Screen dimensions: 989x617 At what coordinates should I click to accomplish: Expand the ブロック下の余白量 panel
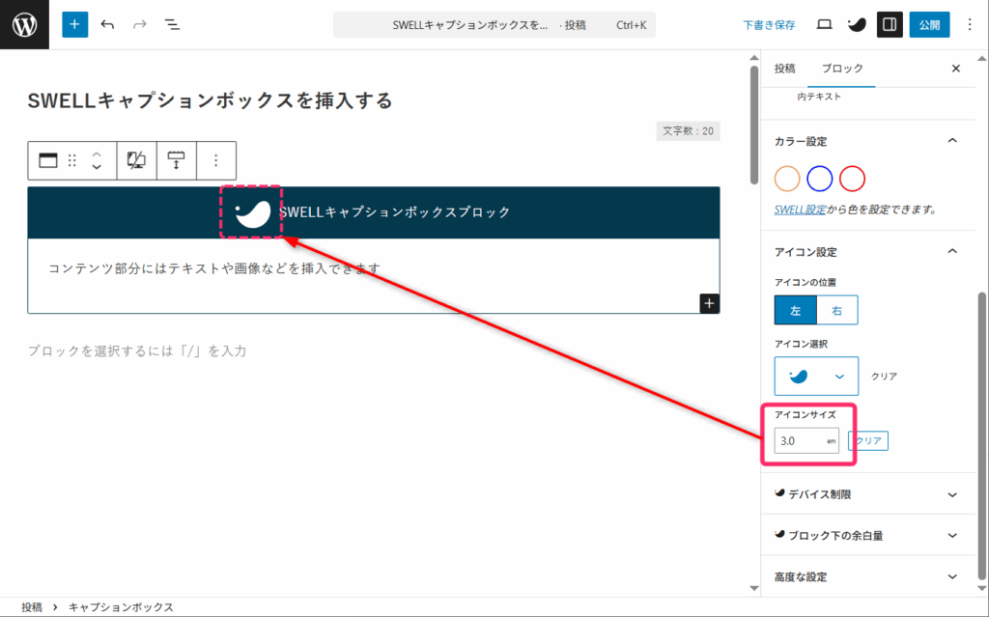[867, 535]
